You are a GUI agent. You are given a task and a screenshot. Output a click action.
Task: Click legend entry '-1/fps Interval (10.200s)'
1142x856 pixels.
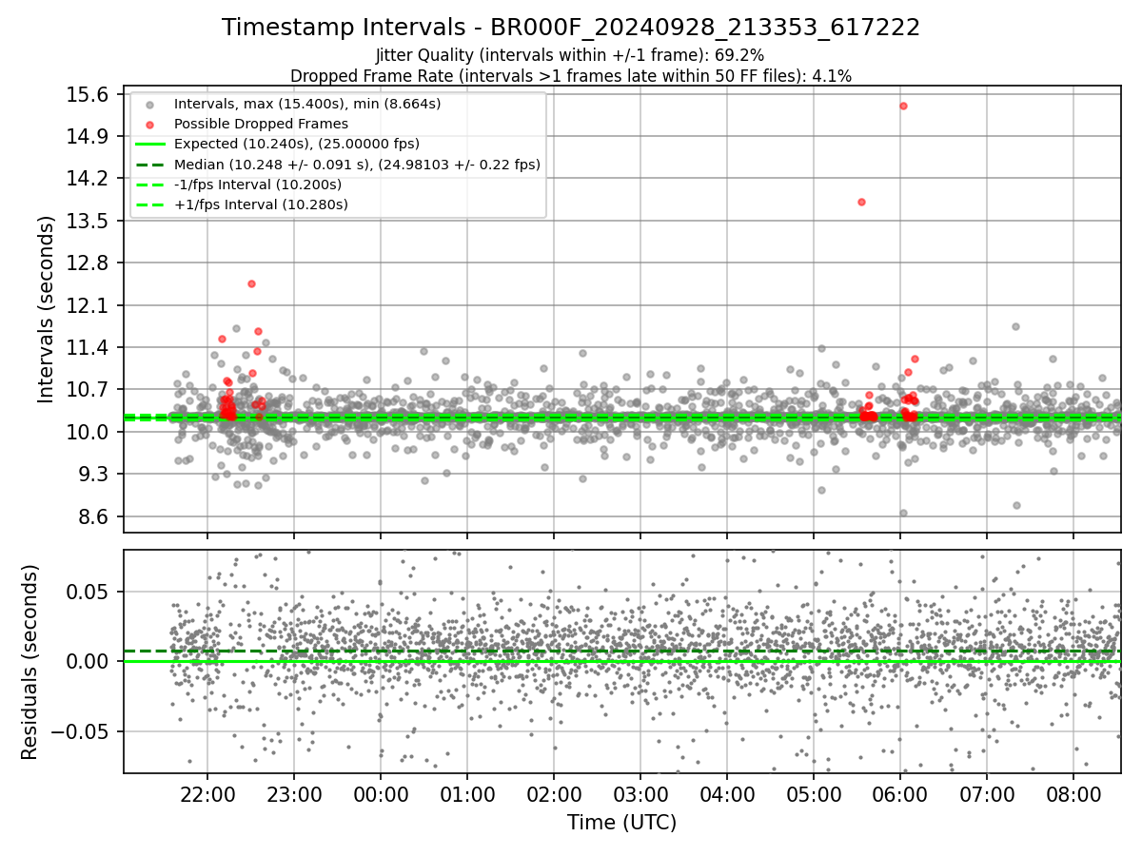click(x=257, y=185)
